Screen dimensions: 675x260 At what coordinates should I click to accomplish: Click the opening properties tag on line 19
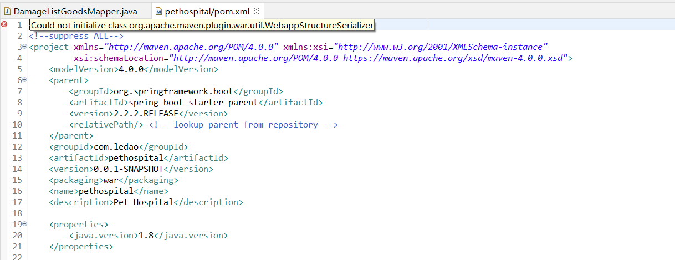[x=79, y=225]
